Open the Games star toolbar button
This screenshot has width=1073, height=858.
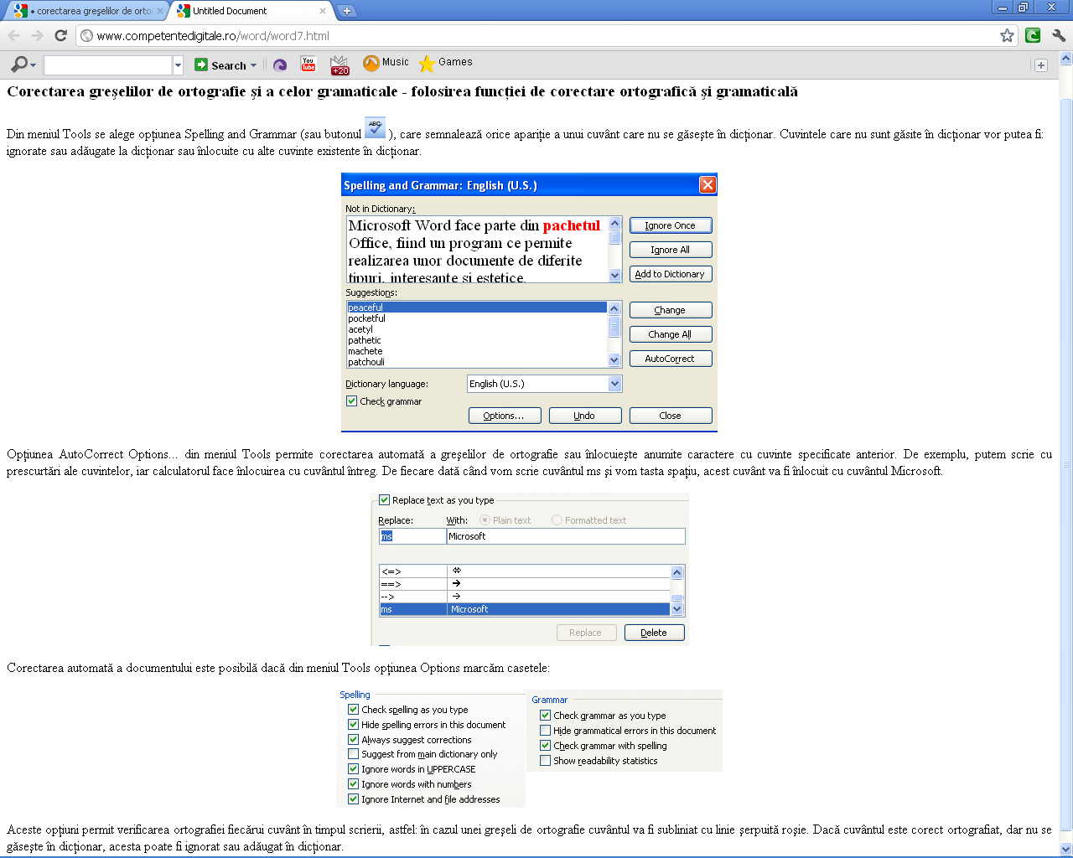coord(445,63)
